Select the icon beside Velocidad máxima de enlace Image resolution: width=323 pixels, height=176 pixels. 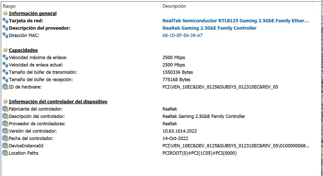click(5, 57)
